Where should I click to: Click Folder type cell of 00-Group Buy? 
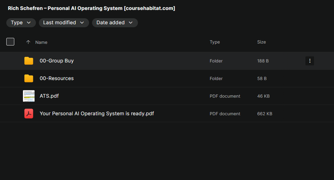[x=216, y=61]
